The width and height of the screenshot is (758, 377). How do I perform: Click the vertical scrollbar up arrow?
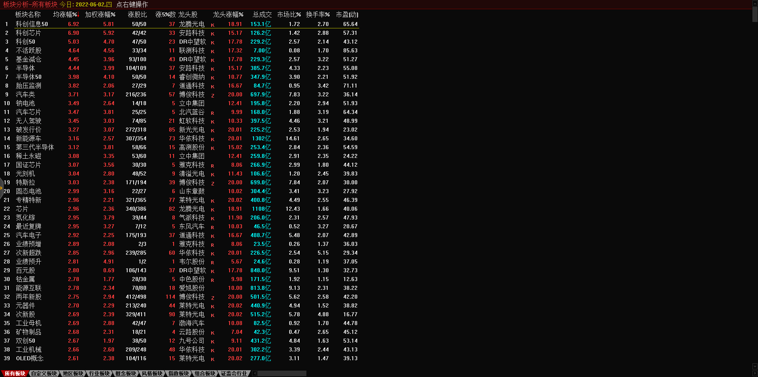tap(755, 3)
